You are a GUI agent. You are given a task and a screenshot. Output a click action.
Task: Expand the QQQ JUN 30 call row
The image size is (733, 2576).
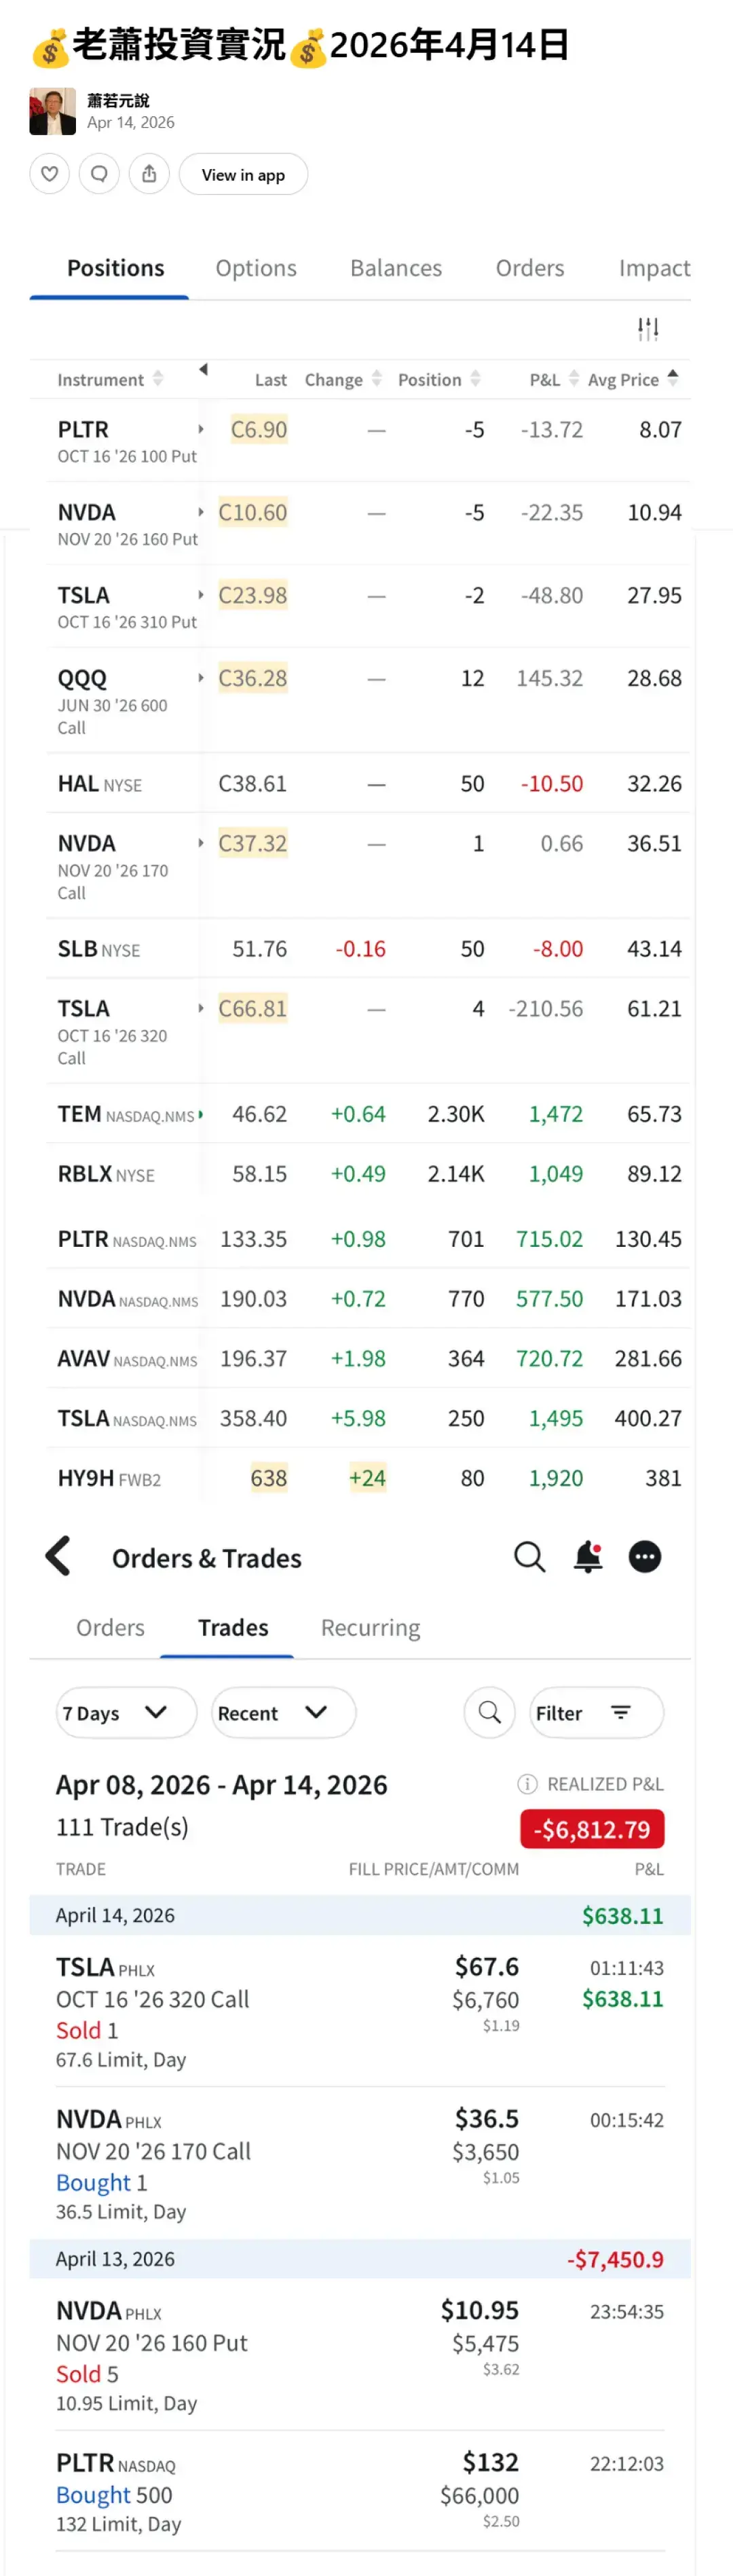(x=201, y=678)
